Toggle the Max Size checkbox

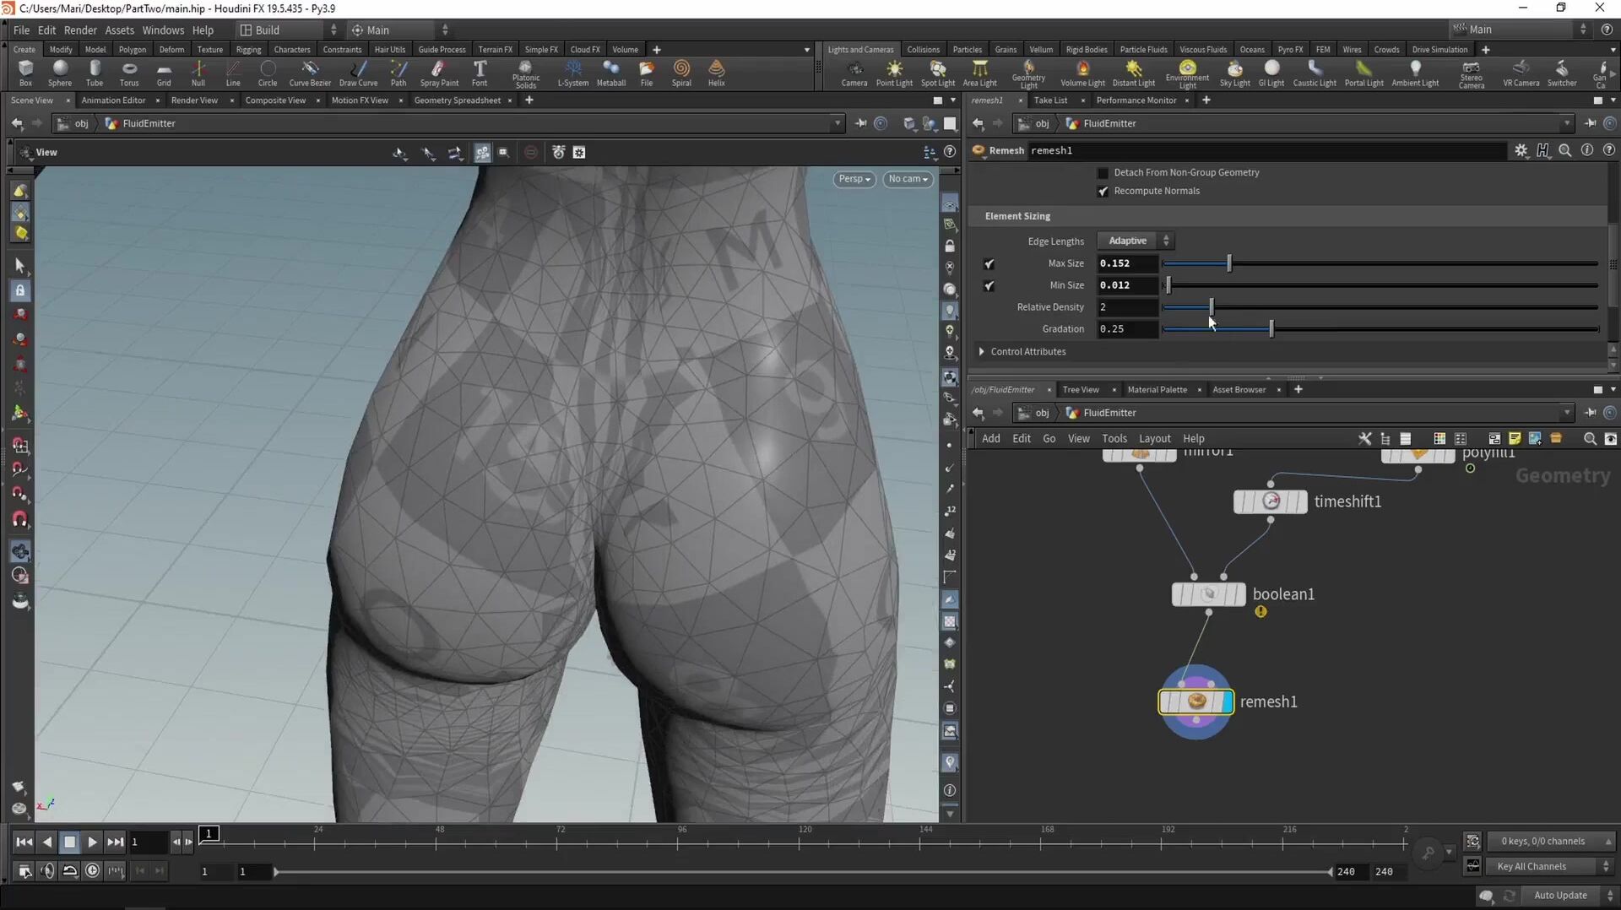pyautogui.click(x=989, y=264)
